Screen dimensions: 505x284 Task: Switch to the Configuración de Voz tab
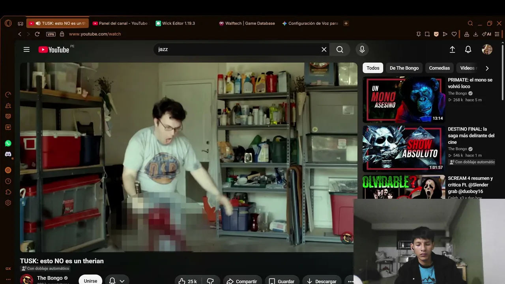tap(310, 23)
